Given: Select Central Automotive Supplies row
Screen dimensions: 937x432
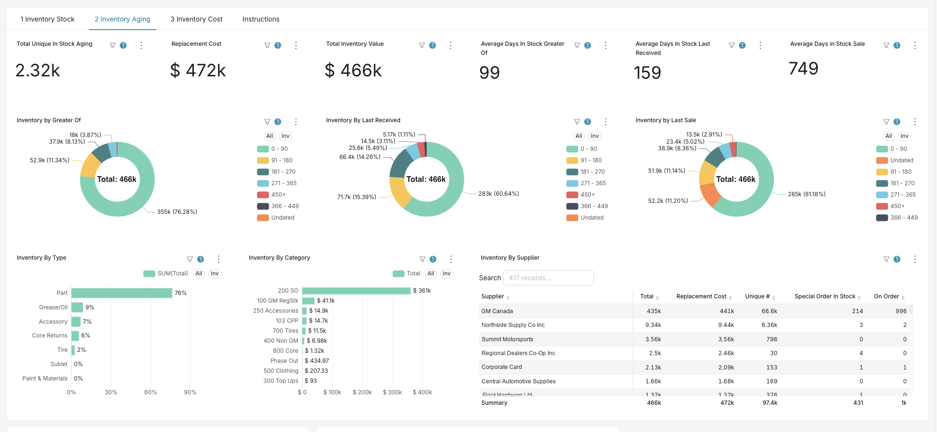Looking at the screenshot, I should coord(695,381).
